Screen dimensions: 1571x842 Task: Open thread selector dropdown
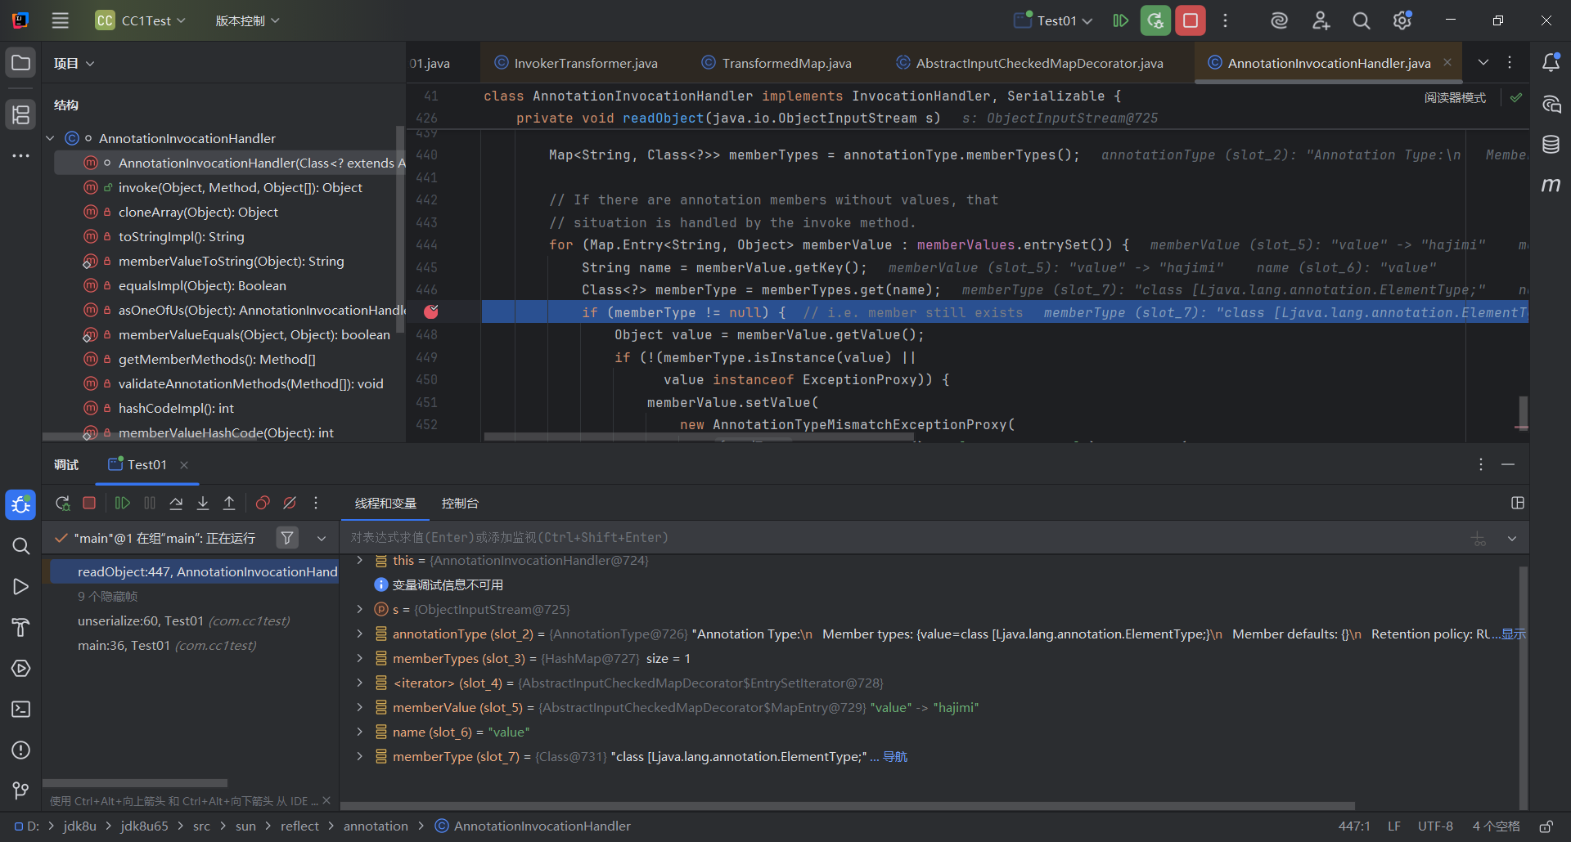322,538
